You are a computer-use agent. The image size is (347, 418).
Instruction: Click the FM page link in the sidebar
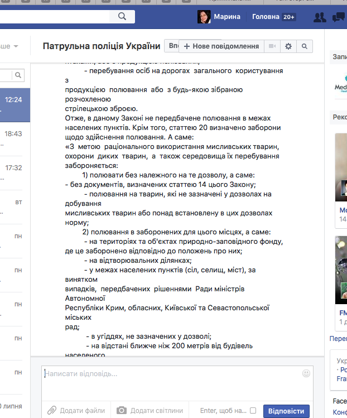[x=343, y=313]
